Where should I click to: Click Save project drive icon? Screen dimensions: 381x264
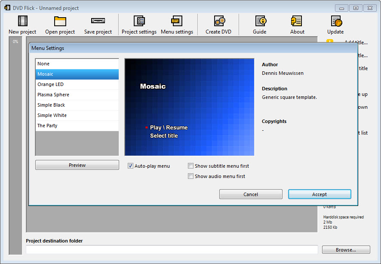click(x=98, y=21)
